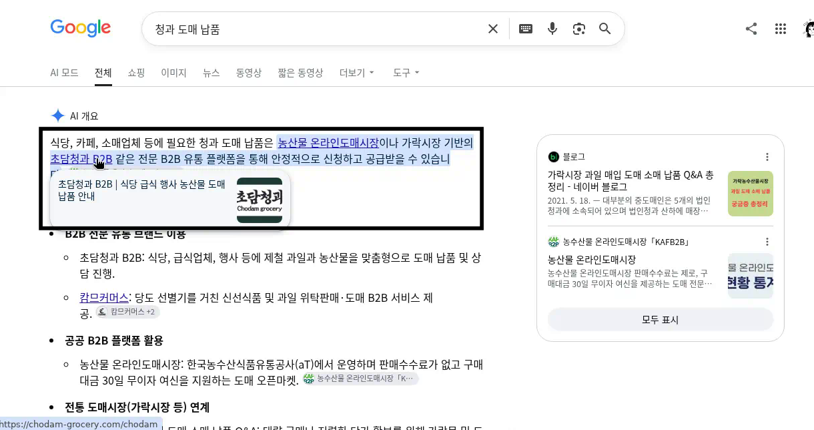Switch to the 짧은 동영상 tab
Viewport: 814px width, 430px height.
(300, 73)
